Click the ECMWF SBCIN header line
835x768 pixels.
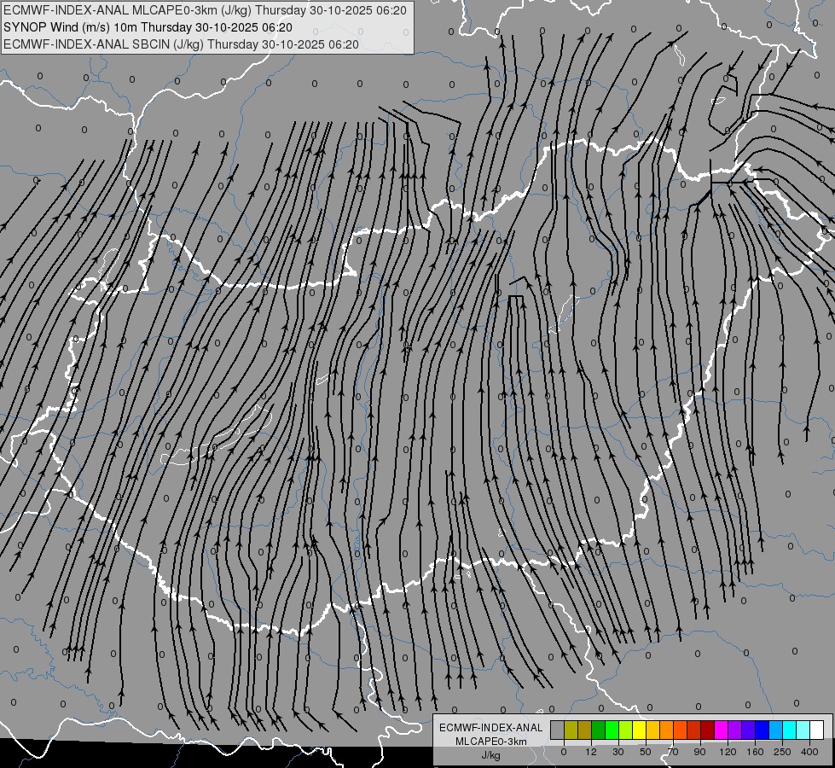(181, 44)
